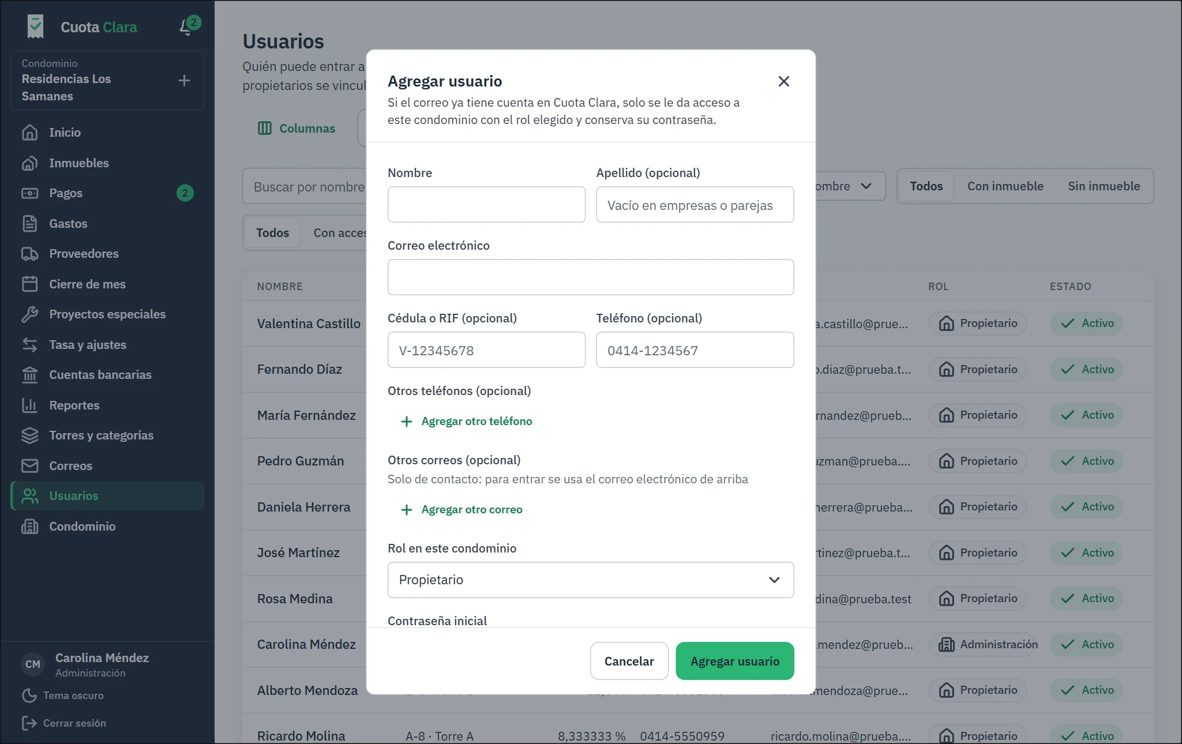This screenshot has width=1182, height=744.
Task: Click the Correos envelope icon
Action: (x=29, y=466)
